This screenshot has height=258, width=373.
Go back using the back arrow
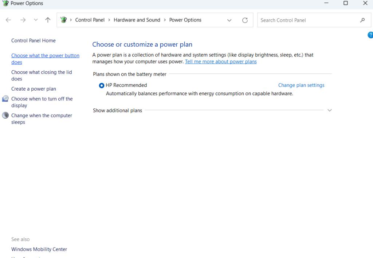tap(8, 20)
